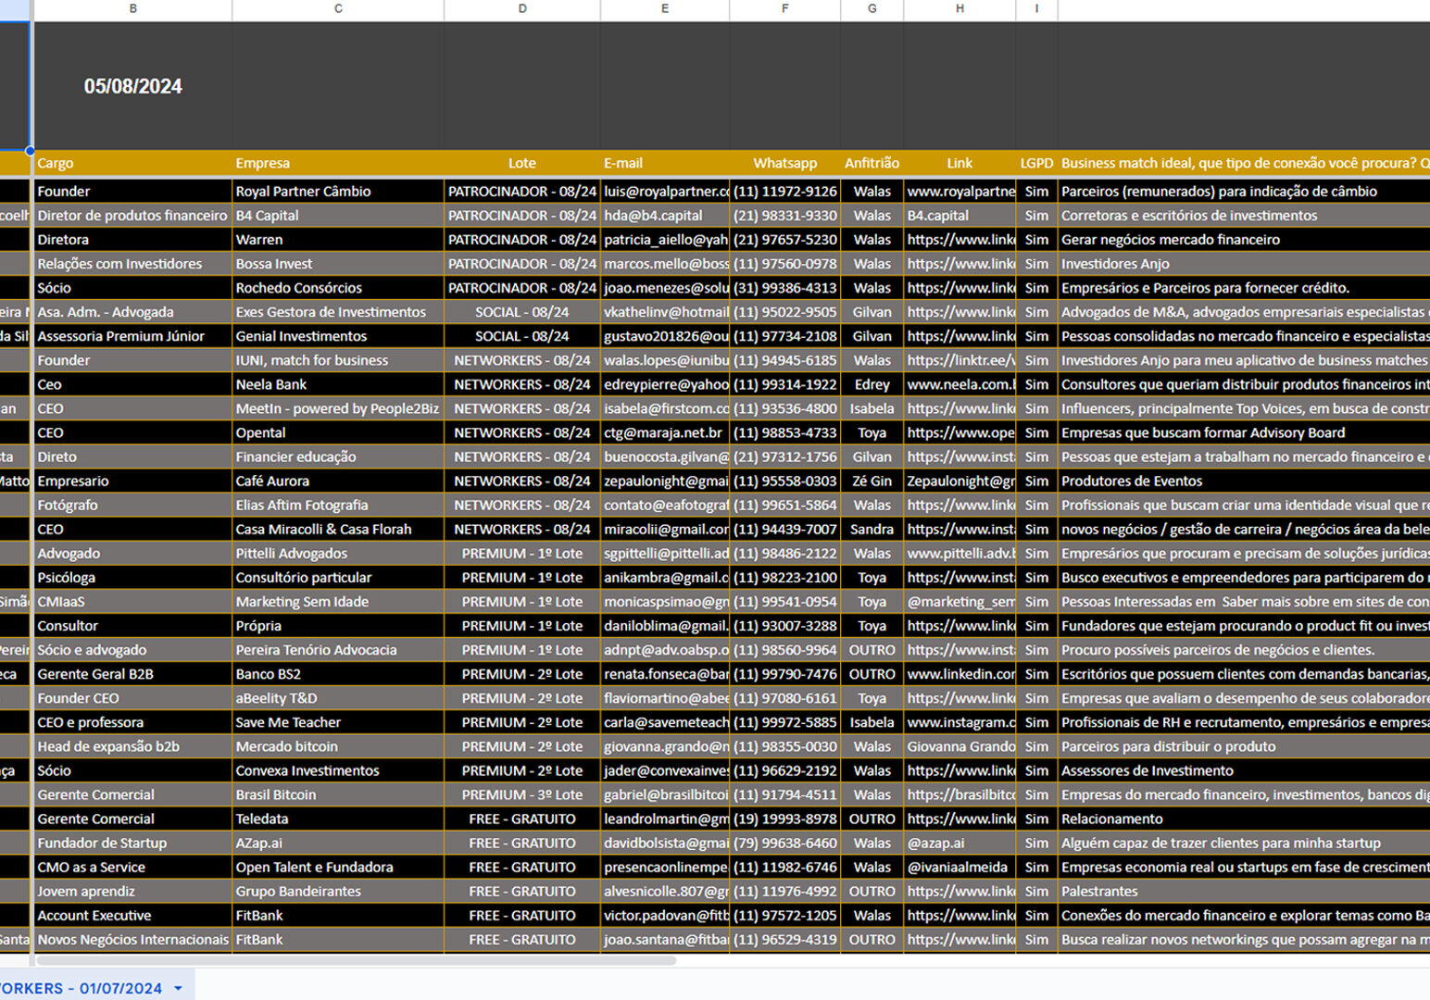
Task: Select the Café Aurora cell
Action: [x=338, y=481]
